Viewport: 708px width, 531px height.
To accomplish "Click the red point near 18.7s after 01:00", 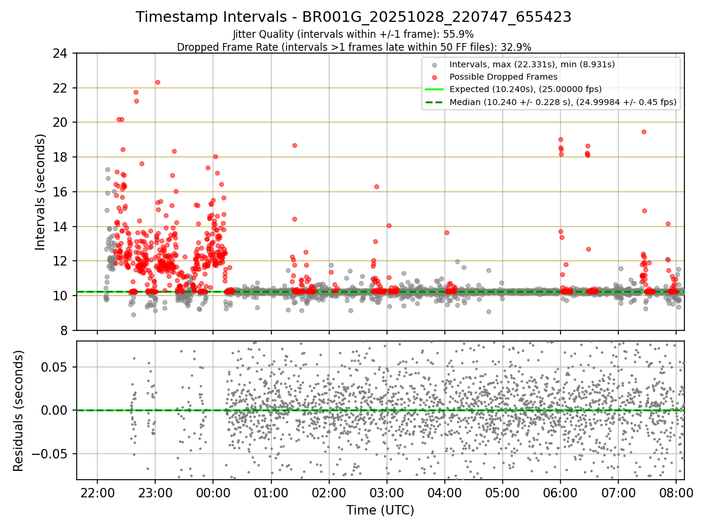I will click(x=294, y=145).
